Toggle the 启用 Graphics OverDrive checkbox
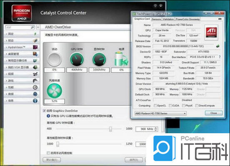230x166 pixels. tap(44, 111)
